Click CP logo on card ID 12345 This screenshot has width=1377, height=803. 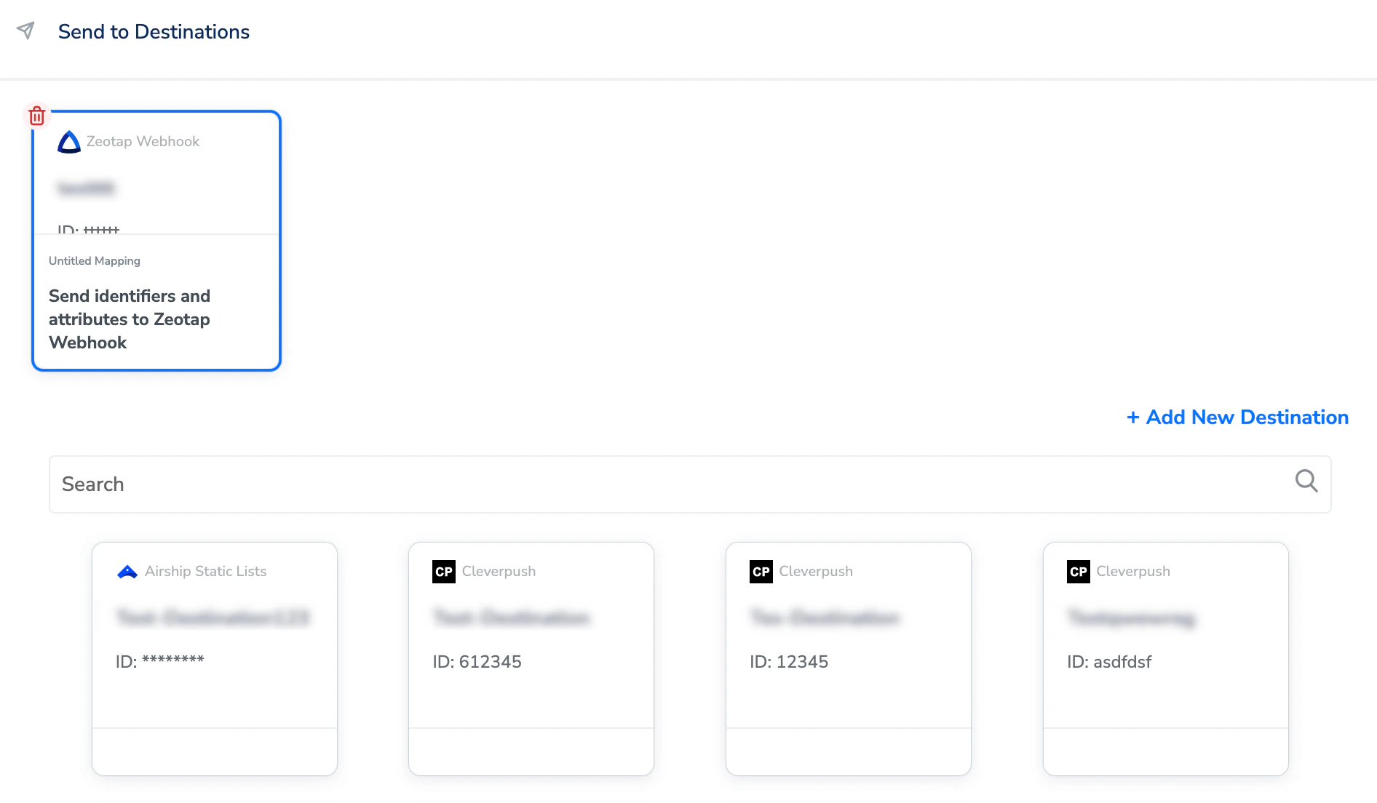[x=761, y=572]
